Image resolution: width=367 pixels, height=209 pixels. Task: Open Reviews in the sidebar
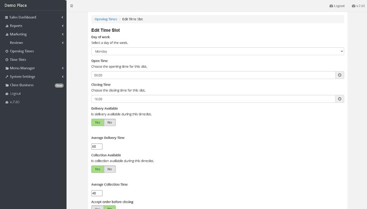click(x=16, y=43)
